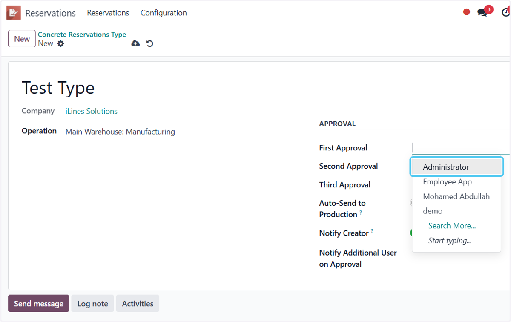Screen dimensions: 511x322
Task: Toggle the Auto-Send to Production switch
Action: pos(411,203)
